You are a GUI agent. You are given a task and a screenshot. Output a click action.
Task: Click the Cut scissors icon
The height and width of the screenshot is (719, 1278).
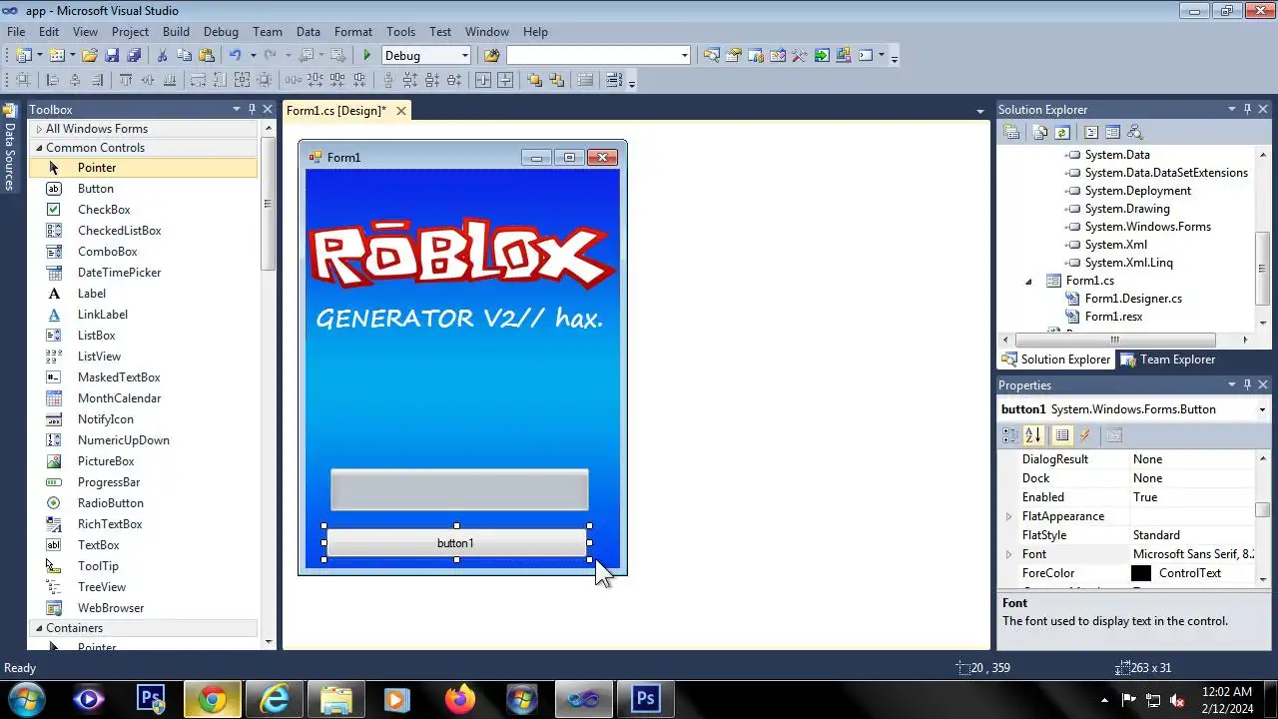[161, 56]
